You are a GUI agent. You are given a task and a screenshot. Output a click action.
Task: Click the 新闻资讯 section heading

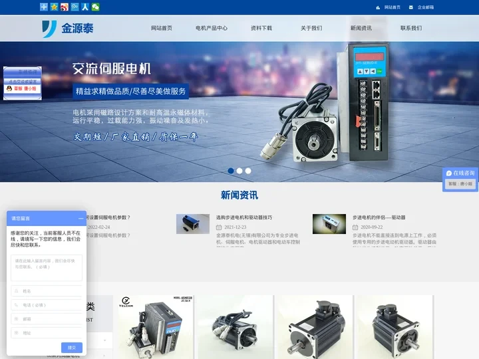(239, 195)
